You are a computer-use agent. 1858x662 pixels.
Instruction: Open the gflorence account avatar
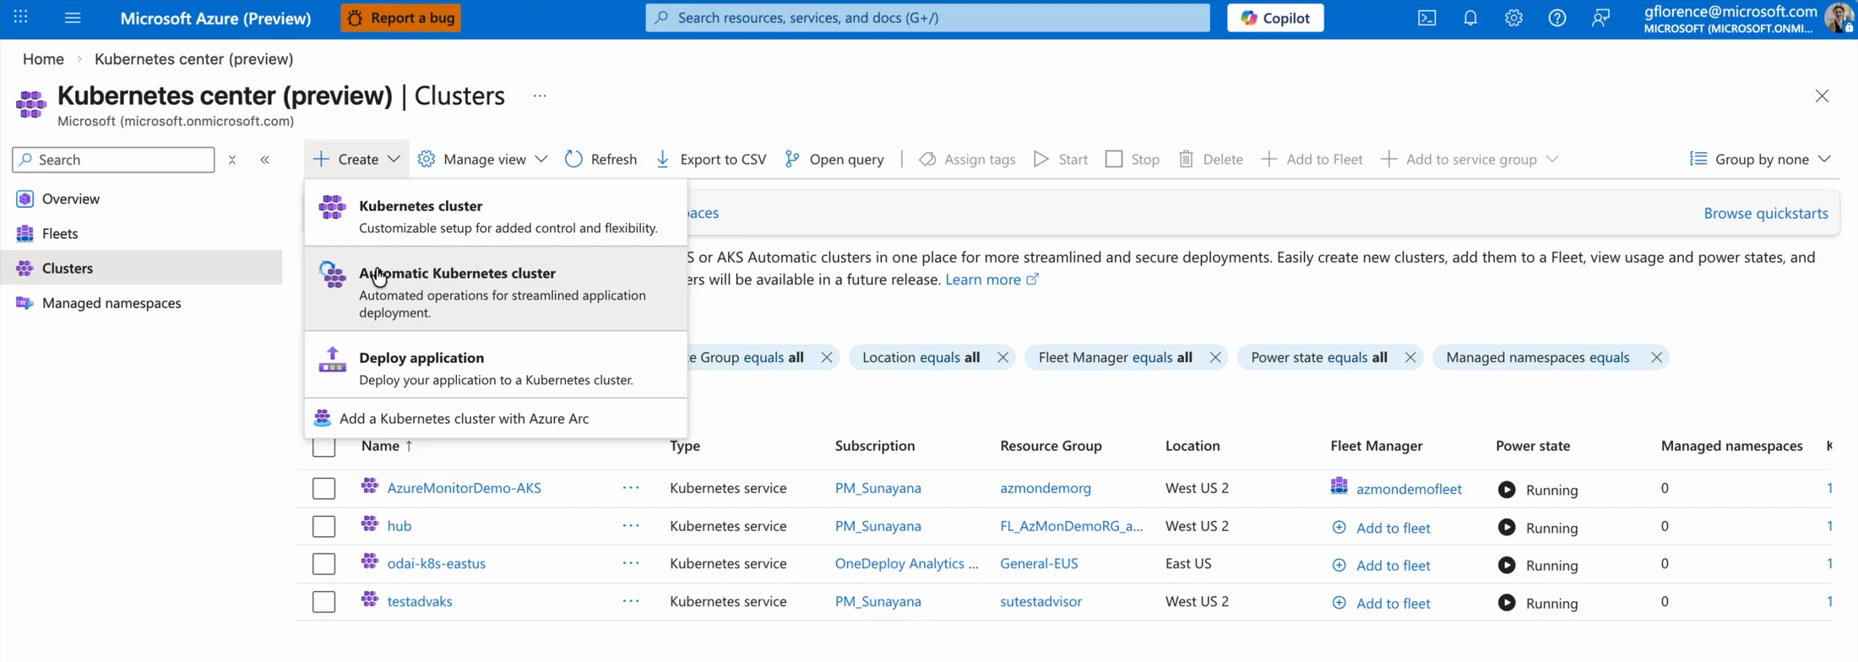1839,18
